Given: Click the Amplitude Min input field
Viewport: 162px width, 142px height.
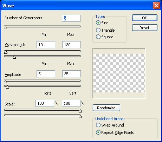Looking at the screenshot, I should point(46,74).
